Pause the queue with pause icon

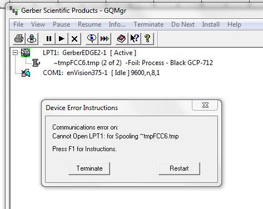point(49,39)
